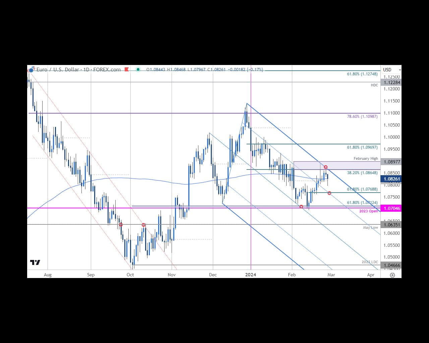Click the TradingView logo on the chart
Image resolution: width=429 pixels, height=343 pixels.
coord(35,262)
